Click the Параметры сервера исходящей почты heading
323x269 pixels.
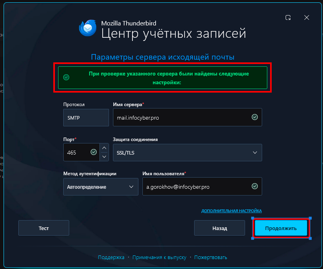tap(163, 57)
